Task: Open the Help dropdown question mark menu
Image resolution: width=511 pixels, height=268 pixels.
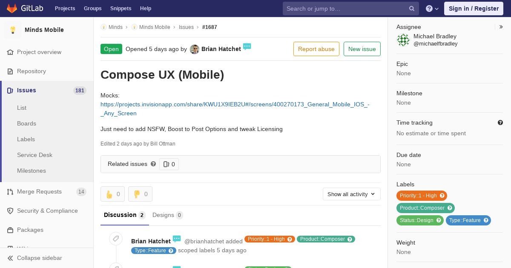Action: click(x=432, y=9)
